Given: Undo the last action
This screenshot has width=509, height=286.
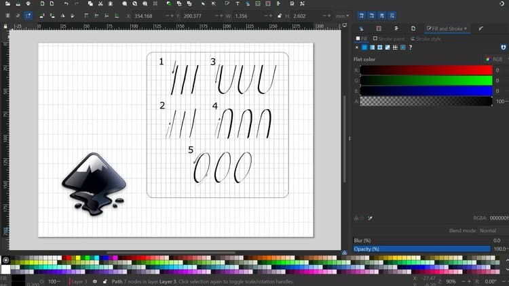Looking at the screenshot, I should [x=67, y=3].
